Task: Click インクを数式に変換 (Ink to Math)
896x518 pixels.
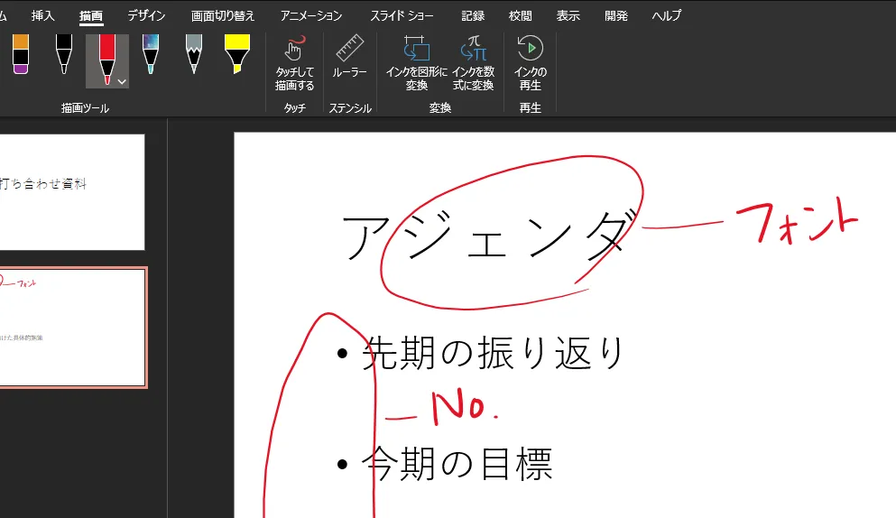Action: coord(473,64)
